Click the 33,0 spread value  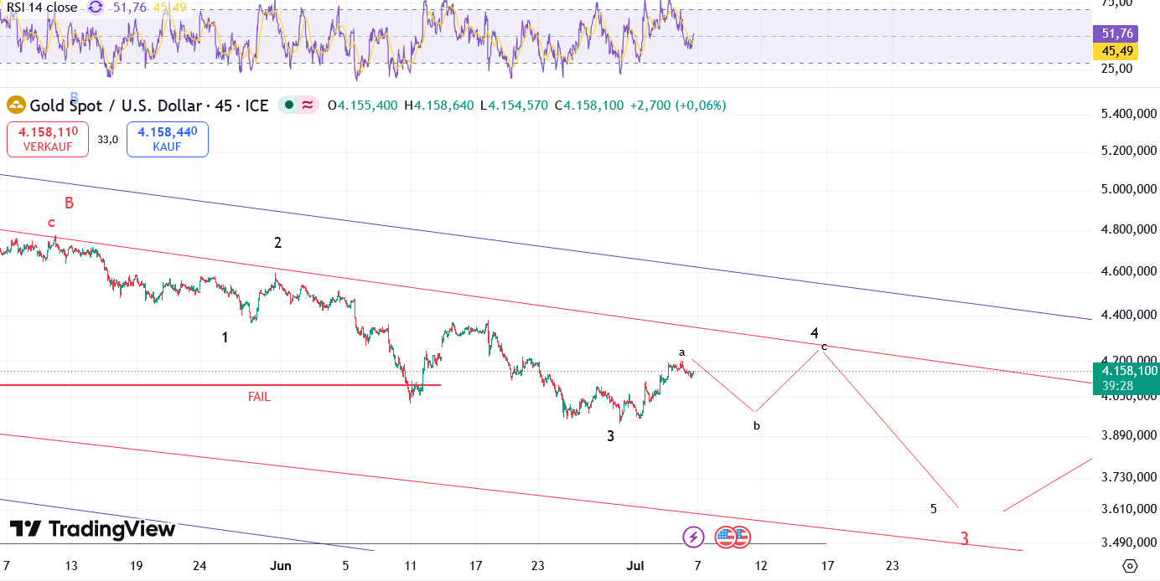click(x=107, y=140)
